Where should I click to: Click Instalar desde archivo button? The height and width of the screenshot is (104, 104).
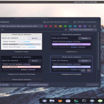[56, 22]
